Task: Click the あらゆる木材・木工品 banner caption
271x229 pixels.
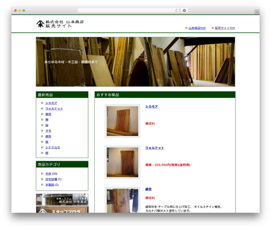Action: pos(71,62)
